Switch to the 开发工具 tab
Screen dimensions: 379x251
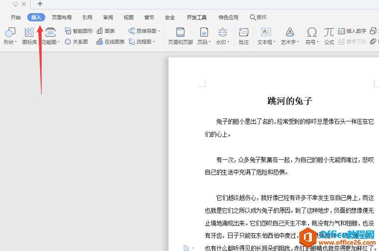(x=196, y=18)
